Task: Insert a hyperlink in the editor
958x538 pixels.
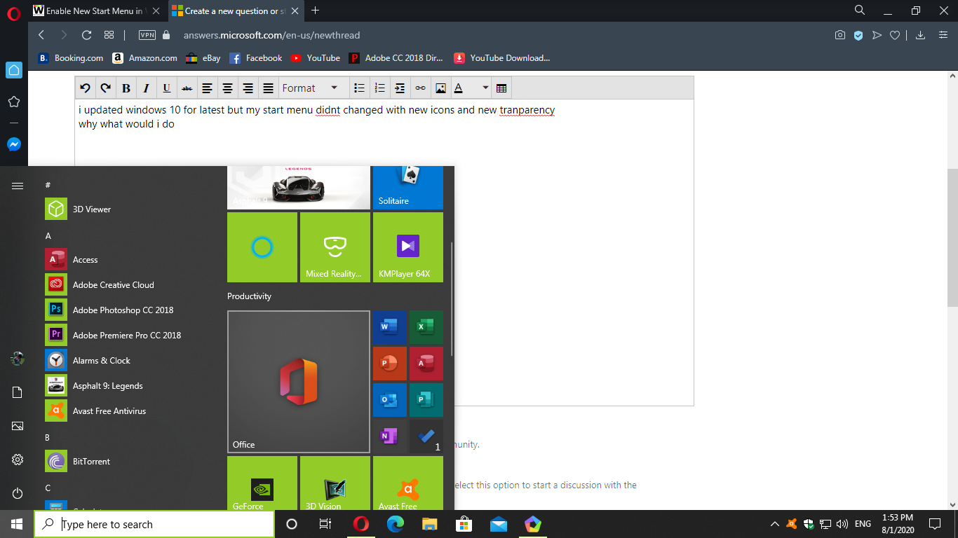Action: (420, 88)
